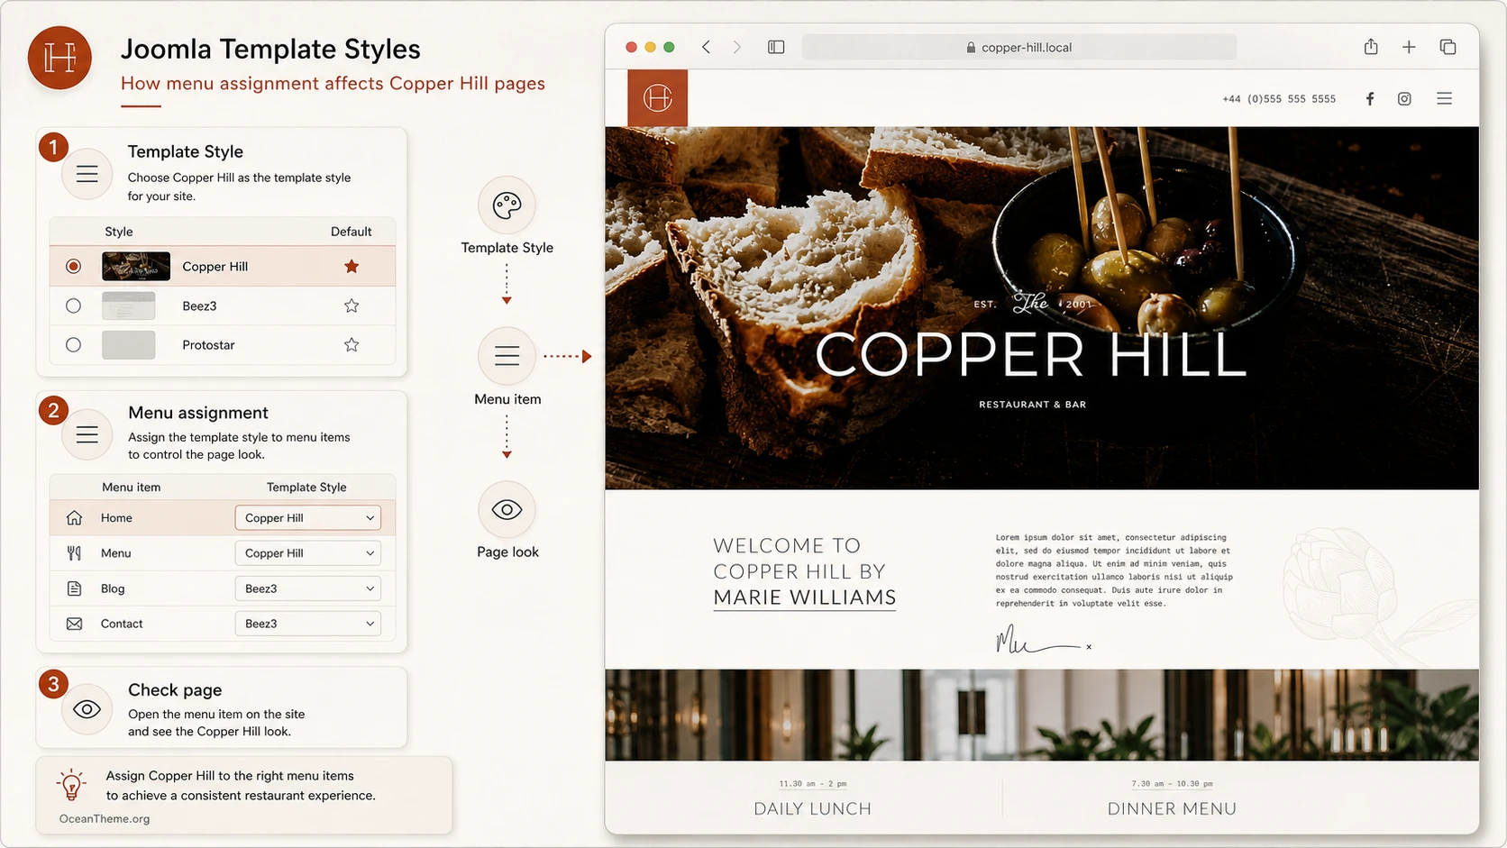Click the Style column header
The image size is (1507, 848).
[118, 232]
